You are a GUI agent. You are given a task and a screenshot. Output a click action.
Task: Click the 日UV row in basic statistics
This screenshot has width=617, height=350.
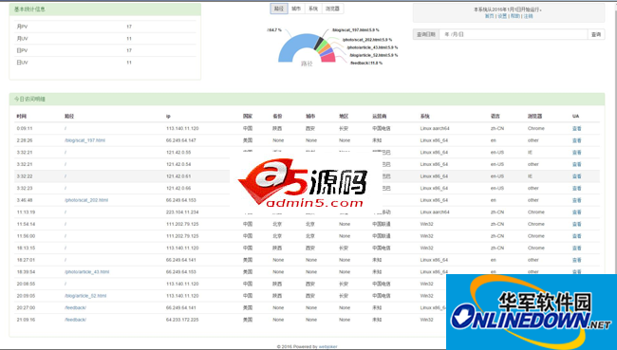[105, 63]
